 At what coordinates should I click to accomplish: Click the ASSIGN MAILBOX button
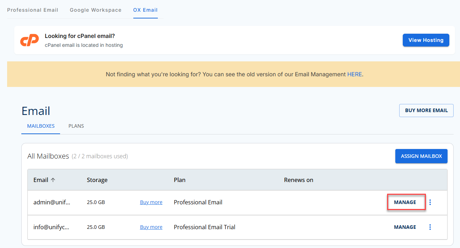point(421,156)
